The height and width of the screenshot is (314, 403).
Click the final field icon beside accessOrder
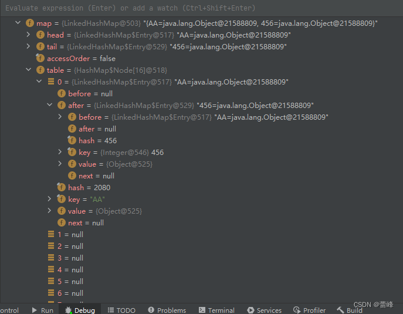point(40,58)
